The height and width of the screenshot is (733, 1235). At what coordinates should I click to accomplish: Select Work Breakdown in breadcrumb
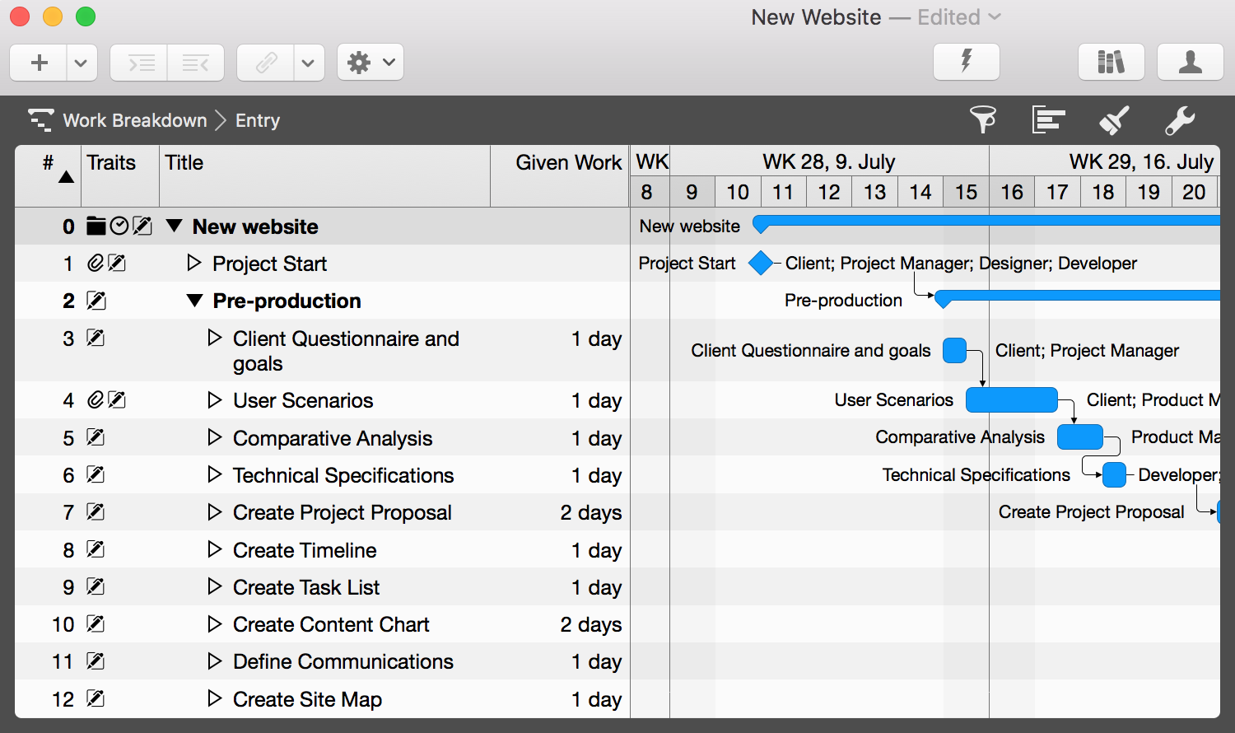click(135, 120)
